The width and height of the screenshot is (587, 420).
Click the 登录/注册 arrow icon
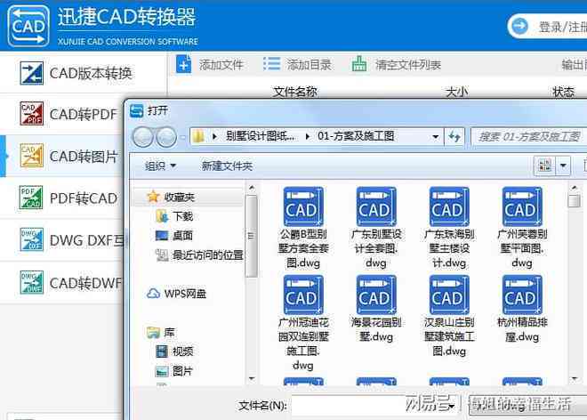pos(519,26)
